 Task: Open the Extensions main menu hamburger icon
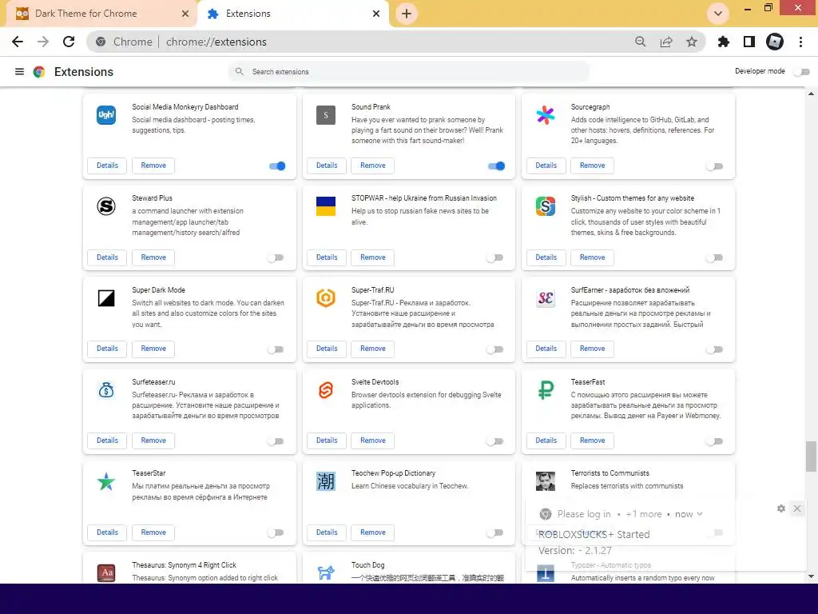(19, 71)
